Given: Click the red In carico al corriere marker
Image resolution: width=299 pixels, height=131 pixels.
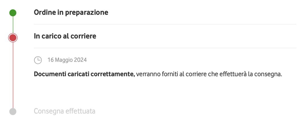Looking at the screenshot, I should tap(13, 38).
